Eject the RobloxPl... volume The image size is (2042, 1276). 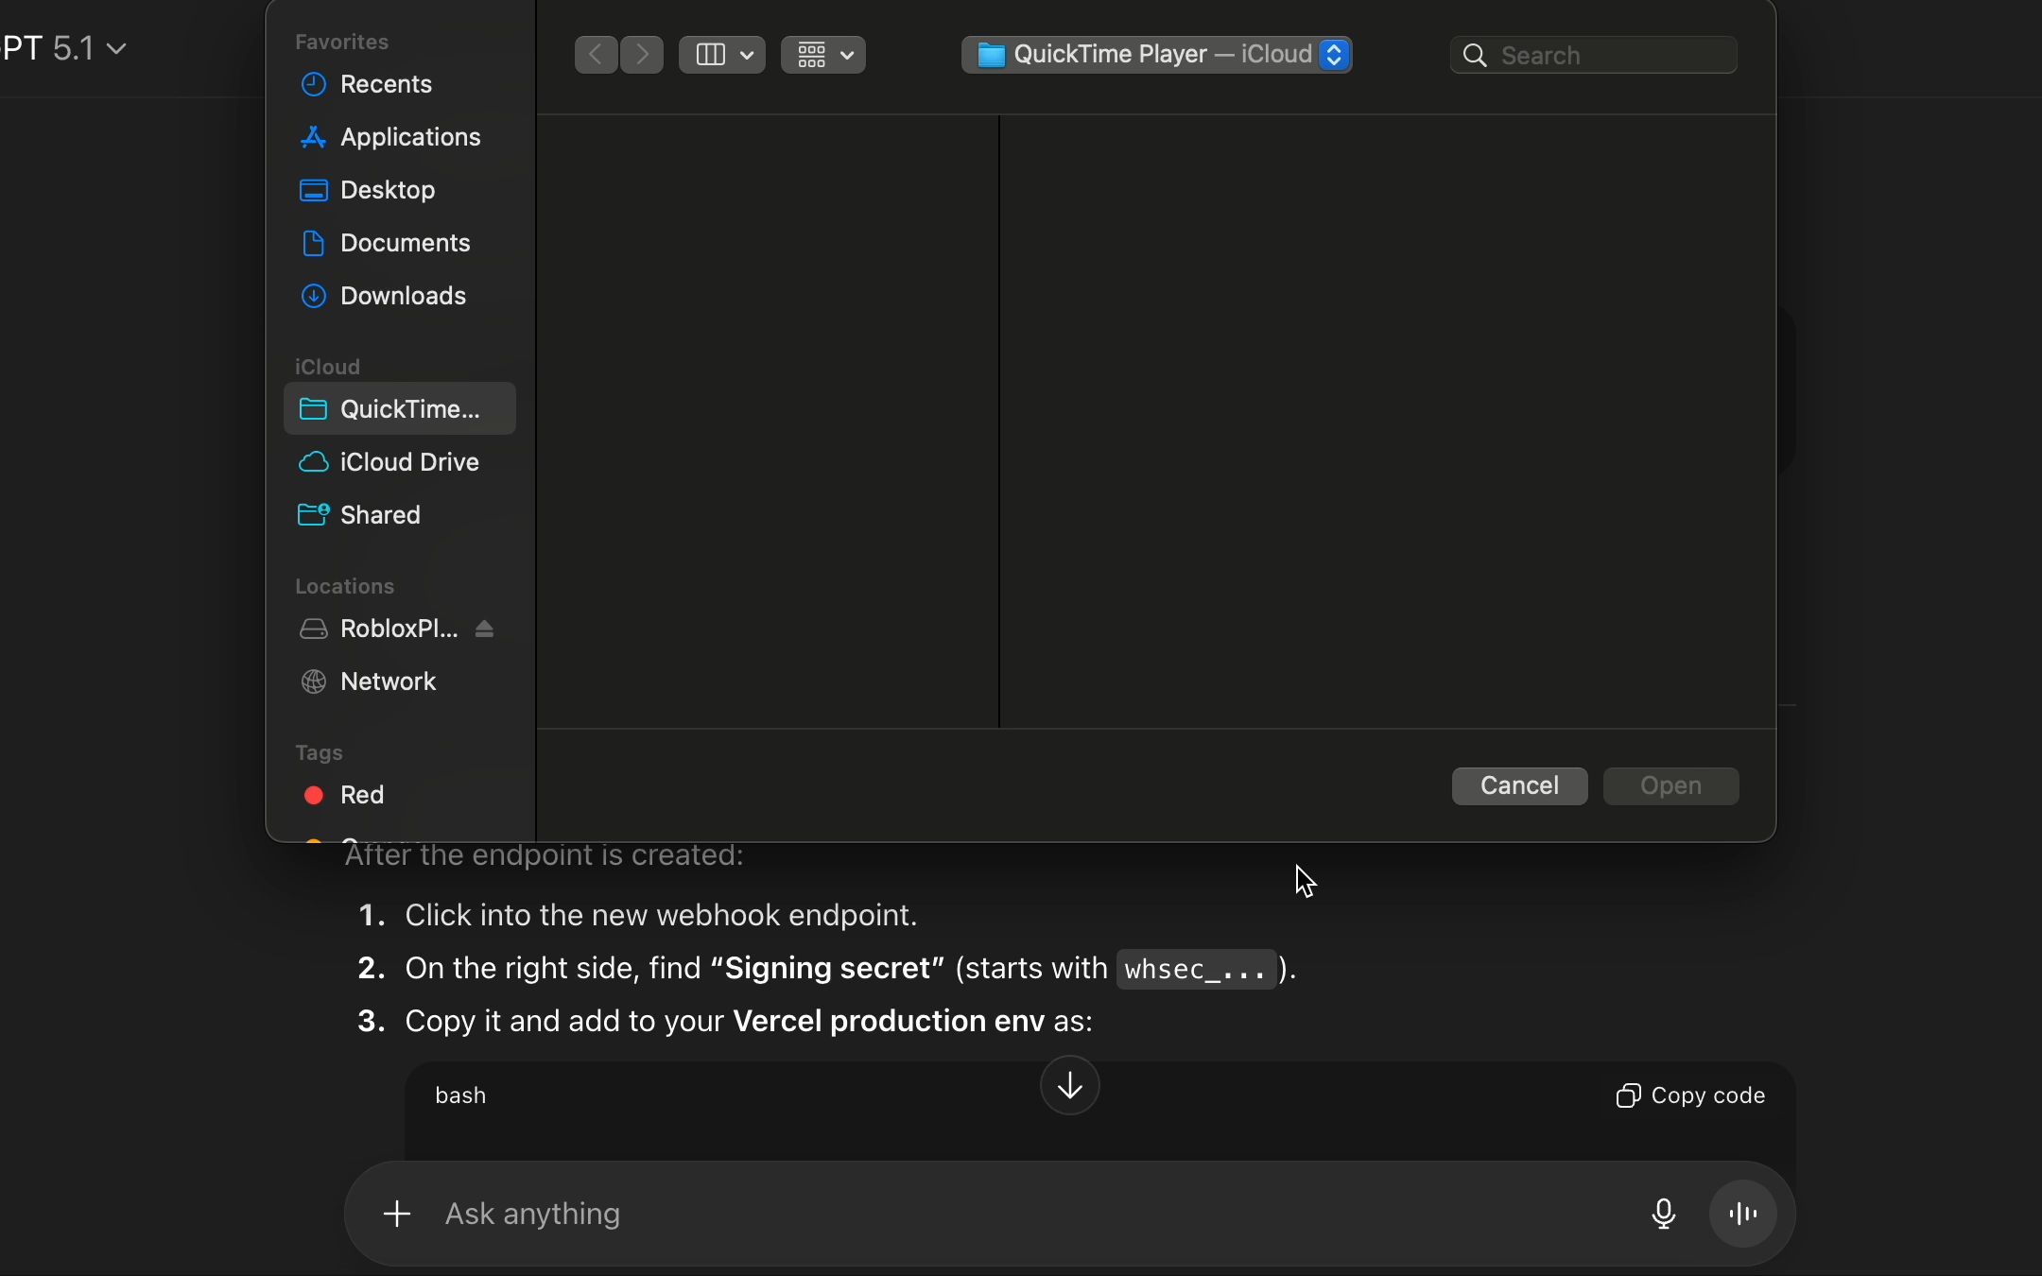click(485, 629)
